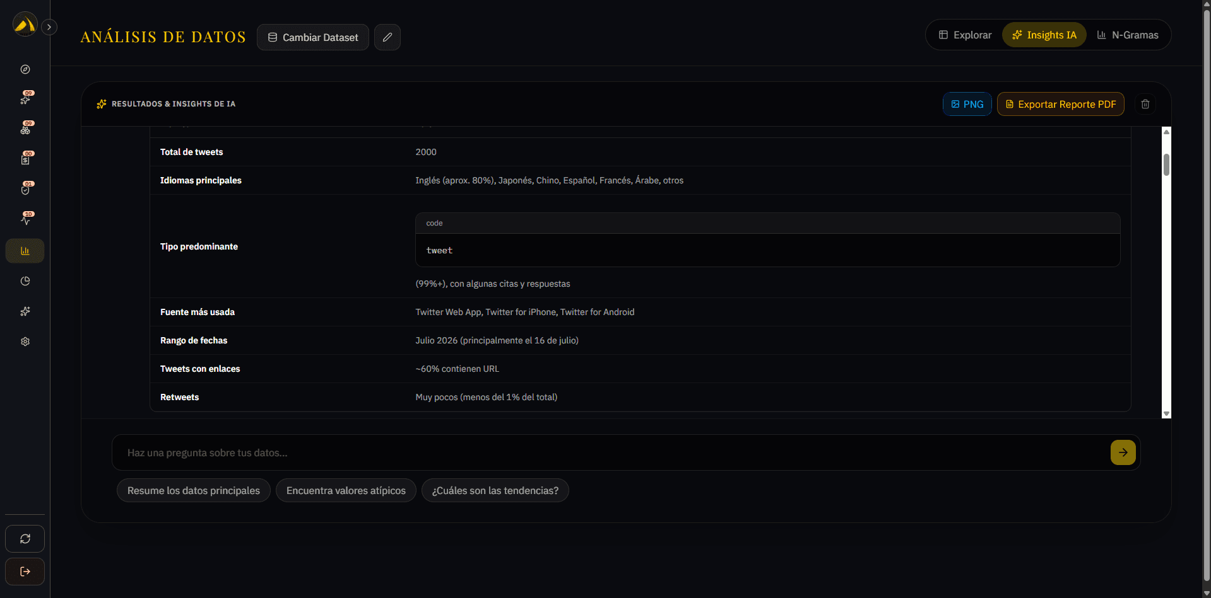The width and height of the screenshot is (1211, 598).
Task: Click the receipt dollar icon in sidebar
Action: point(25,160)
